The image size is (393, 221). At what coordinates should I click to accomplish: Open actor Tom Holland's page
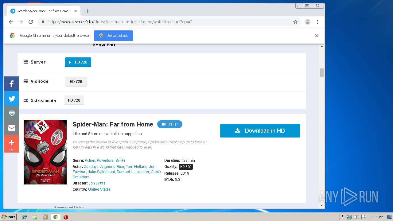pos(136,167)
